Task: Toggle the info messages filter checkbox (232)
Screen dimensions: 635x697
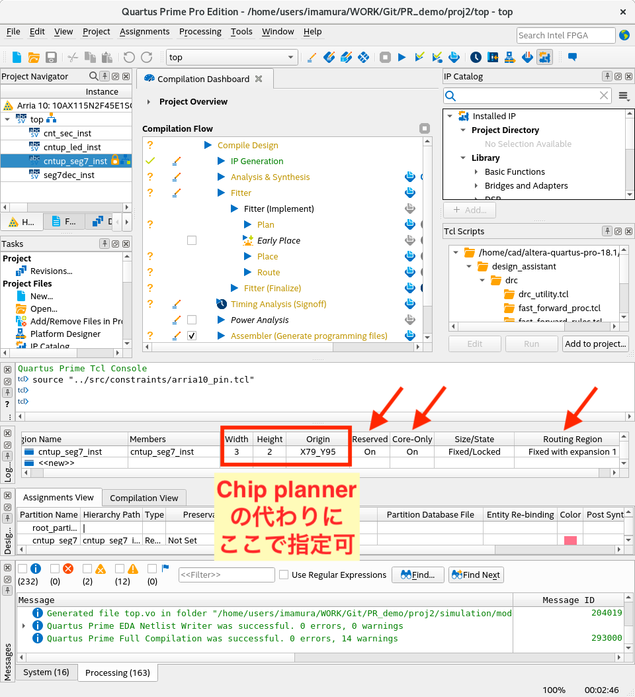Action: 22,569
